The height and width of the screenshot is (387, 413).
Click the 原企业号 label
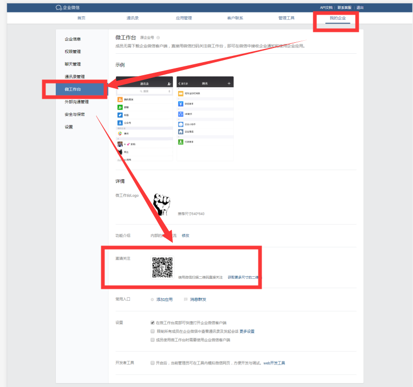tap(147, 38)
